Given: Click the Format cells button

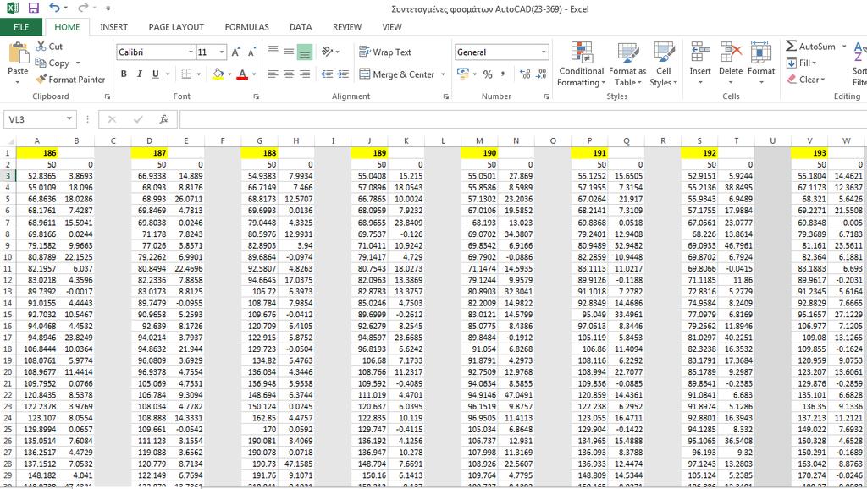Looking at the screenshot, I should click(x=761, y=63).
